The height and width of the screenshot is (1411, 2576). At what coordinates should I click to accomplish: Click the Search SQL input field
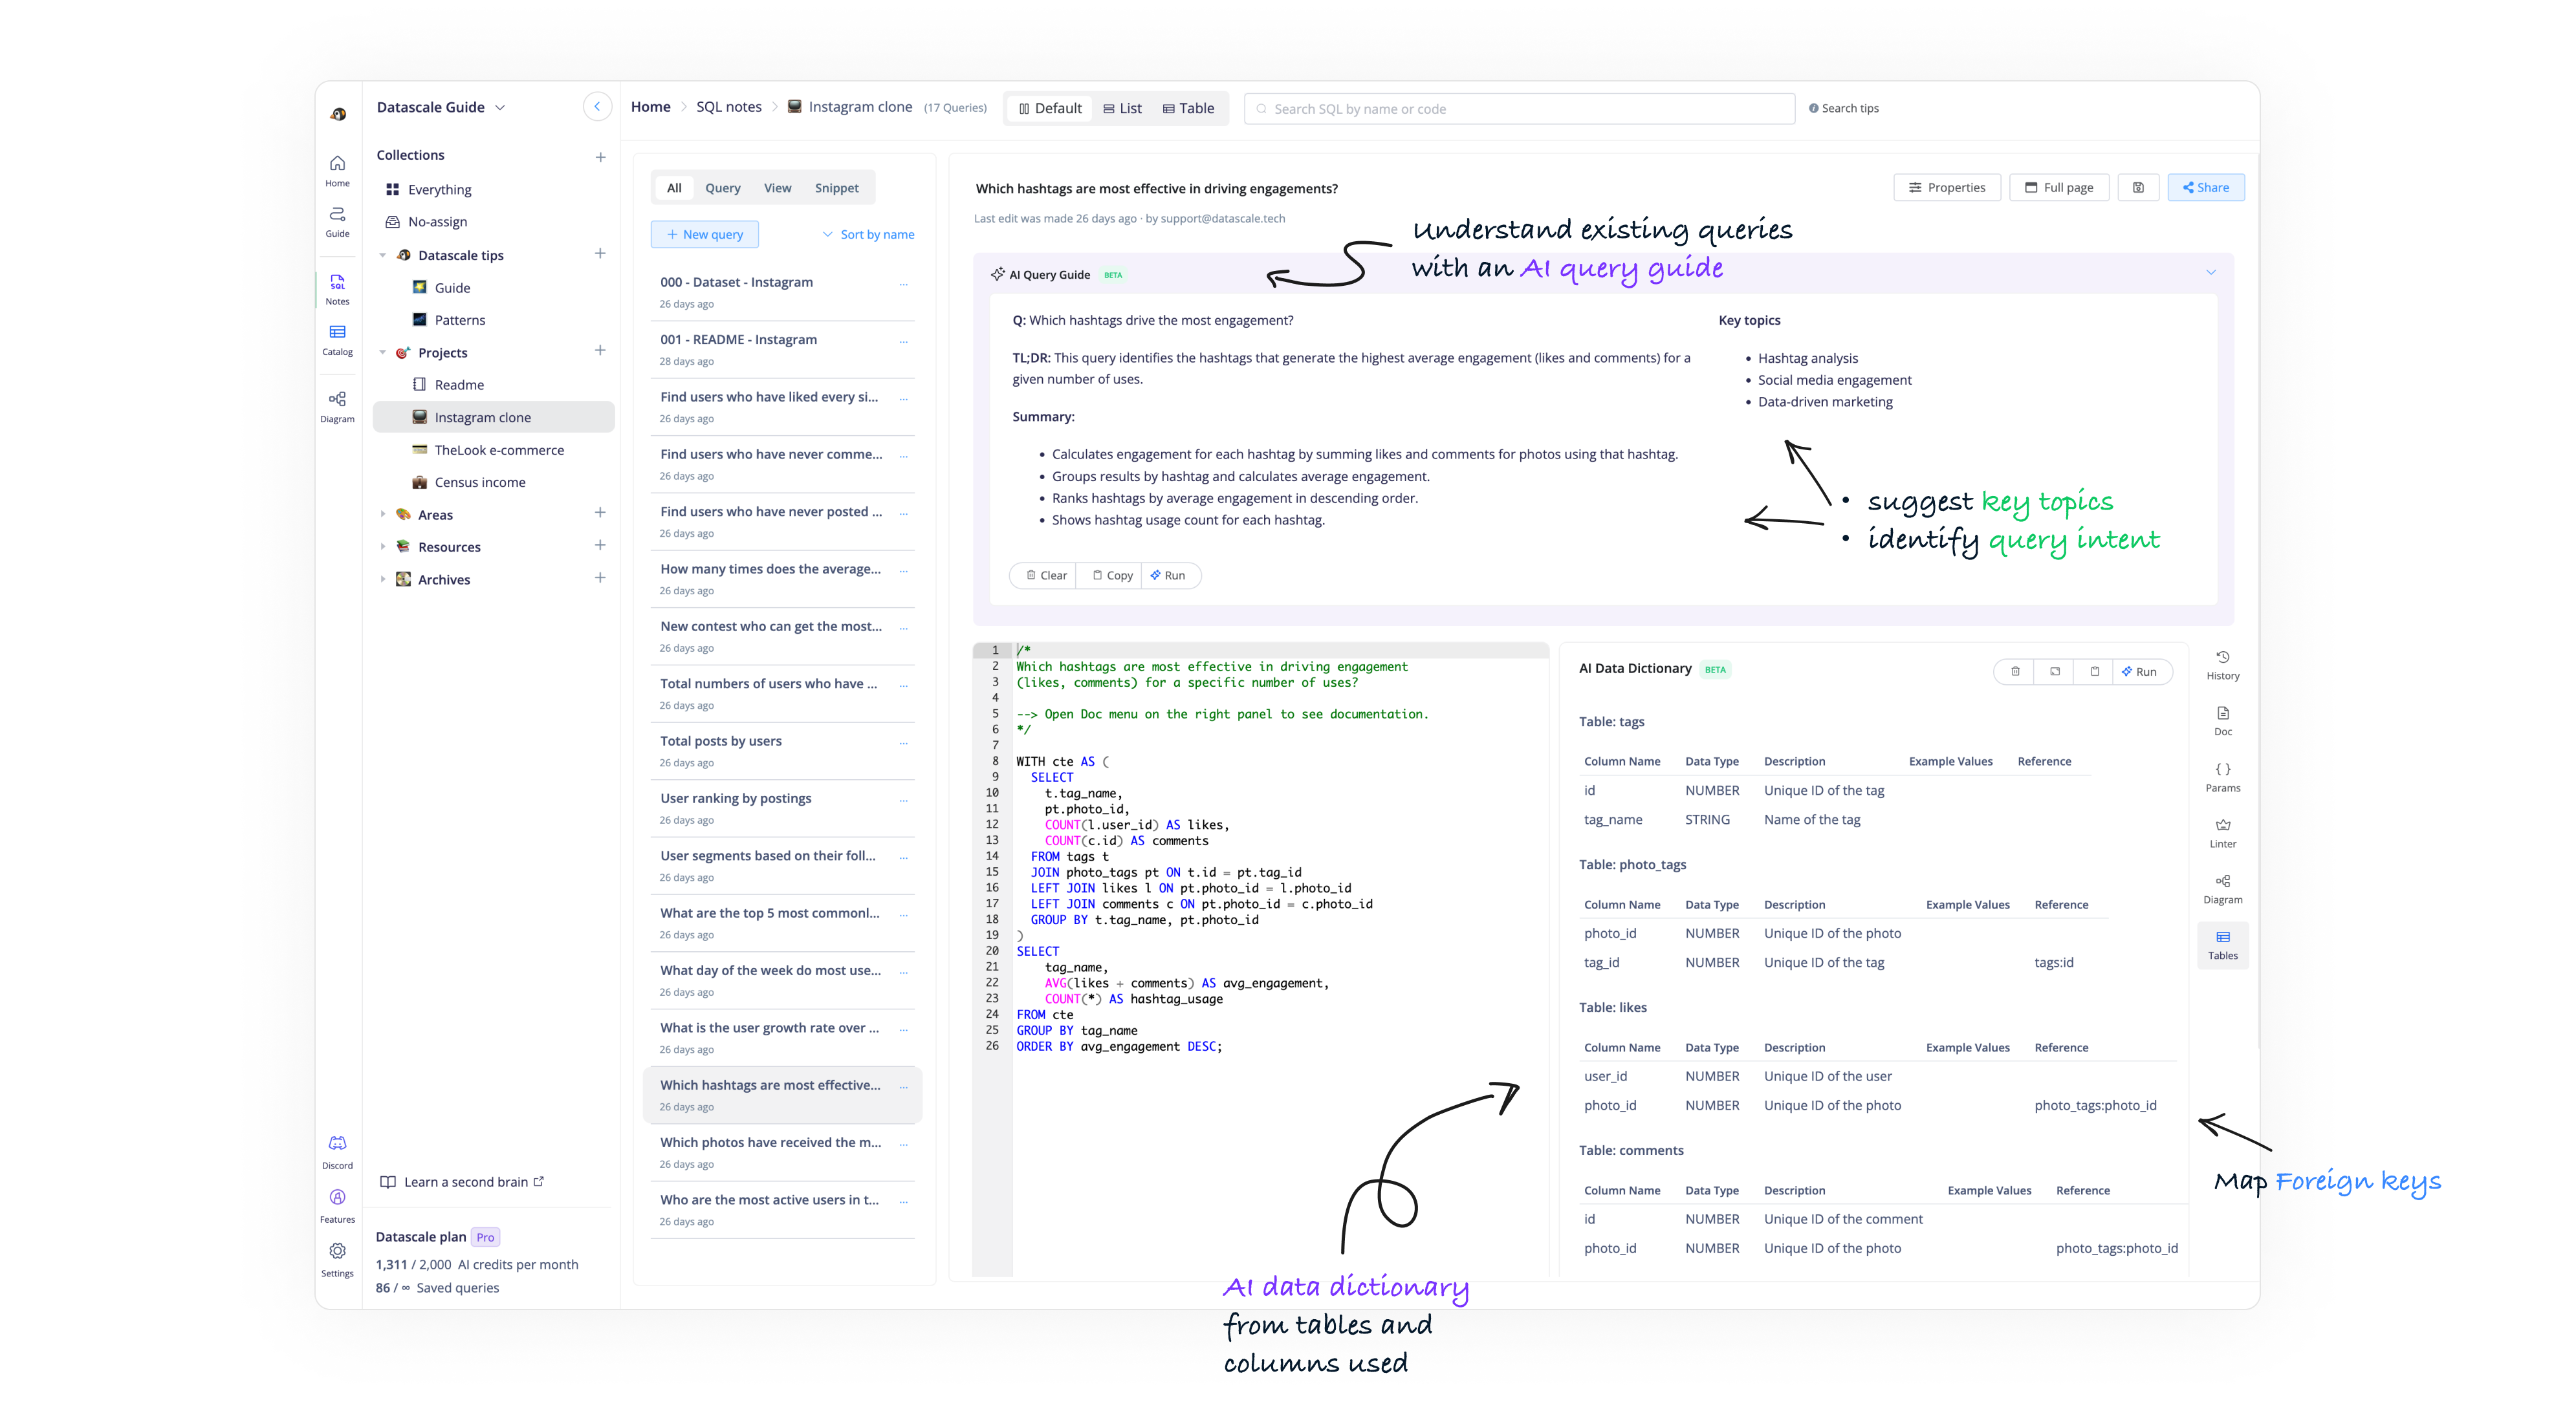(1520, 109)
